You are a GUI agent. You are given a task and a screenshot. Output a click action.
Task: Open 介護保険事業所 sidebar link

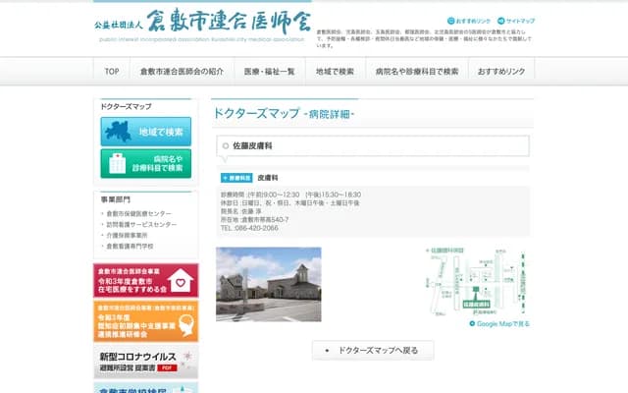coord(127,236)
